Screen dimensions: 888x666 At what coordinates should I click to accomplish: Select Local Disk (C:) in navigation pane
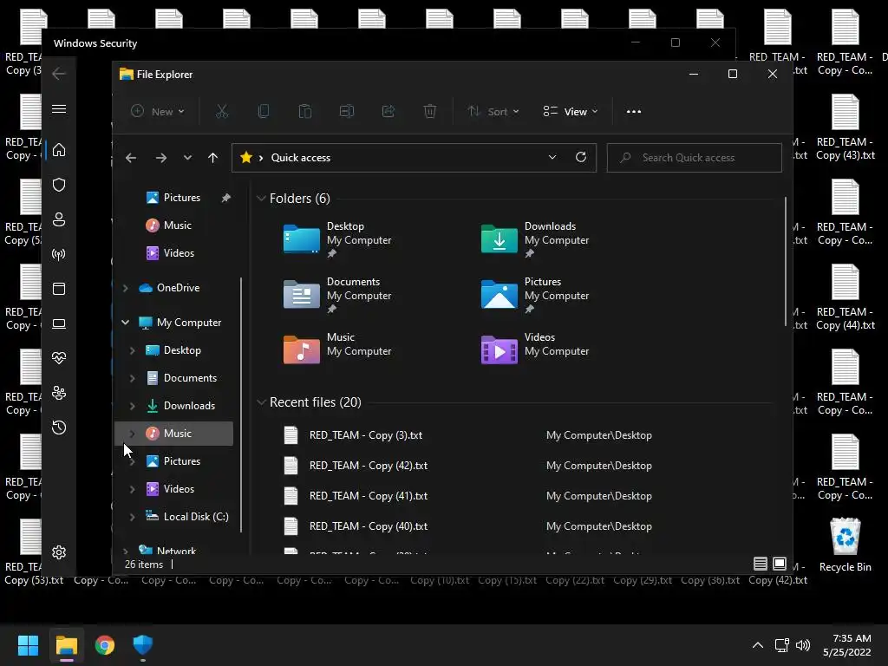[173, 517]
